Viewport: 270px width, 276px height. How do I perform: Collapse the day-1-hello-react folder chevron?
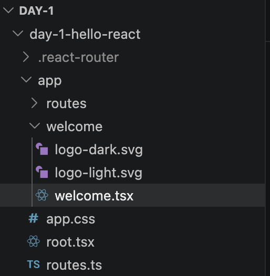18,33
